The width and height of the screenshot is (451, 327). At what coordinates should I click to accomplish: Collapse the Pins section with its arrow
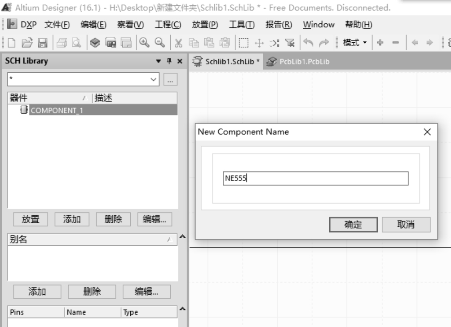click(182, 309)
